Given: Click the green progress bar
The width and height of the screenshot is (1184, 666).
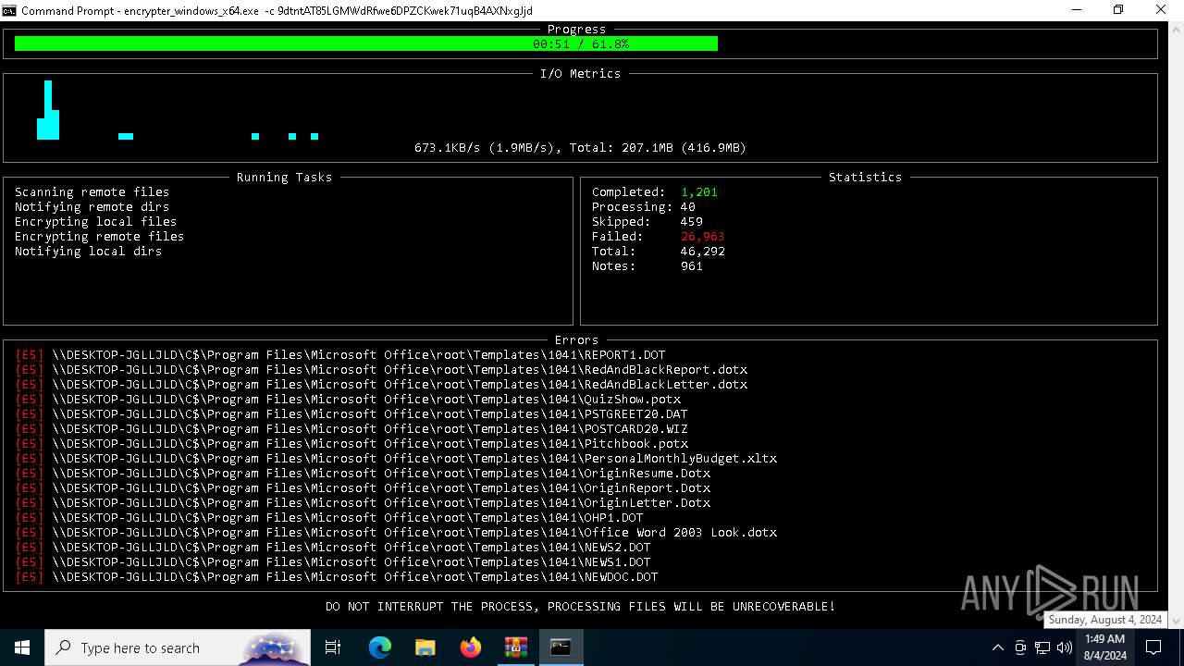Looking at the screenshot, I should point(366,43).
